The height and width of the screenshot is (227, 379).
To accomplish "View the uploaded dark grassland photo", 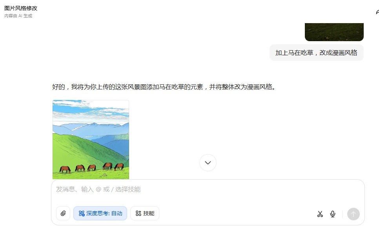I will [x=334, y=32].
